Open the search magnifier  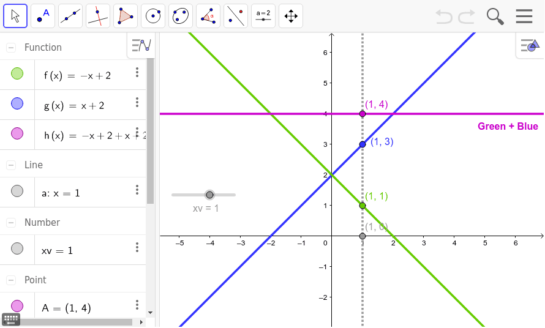click(x=495, y=17)
